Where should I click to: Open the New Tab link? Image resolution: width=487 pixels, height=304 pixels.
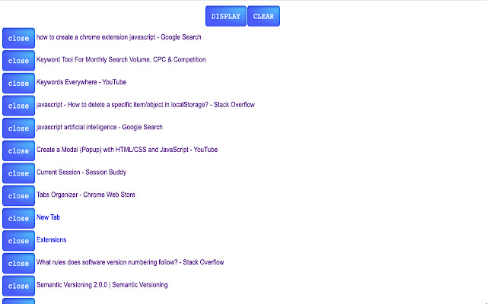pyautogui.click(x=48, y=217)
